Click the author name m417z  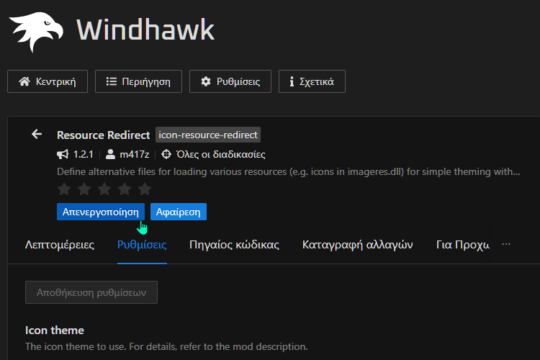tap(135, 154)
